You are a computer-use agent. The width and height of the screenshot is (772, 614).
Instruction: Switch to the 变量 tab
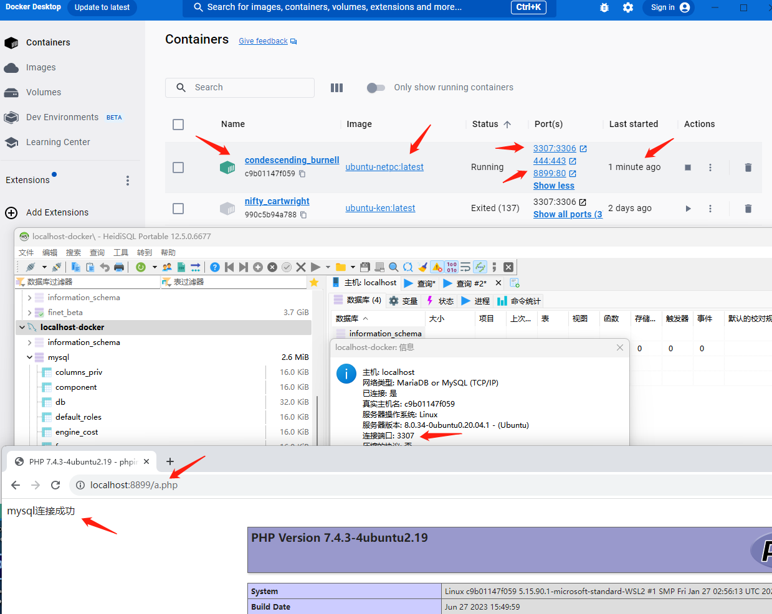404,301
